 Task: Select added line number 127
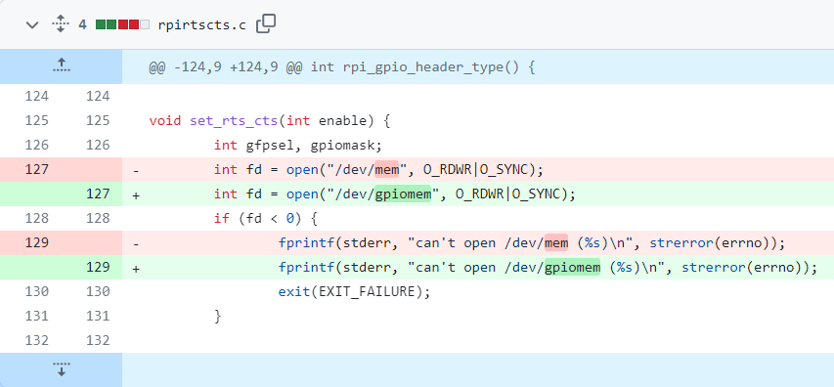click(98, 194)
